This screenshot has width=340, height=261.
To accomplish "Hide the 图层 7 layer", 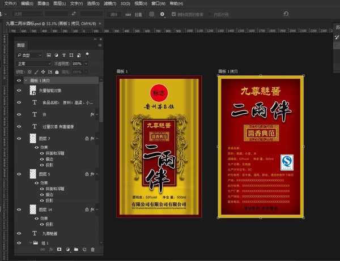I will point(19,138).
